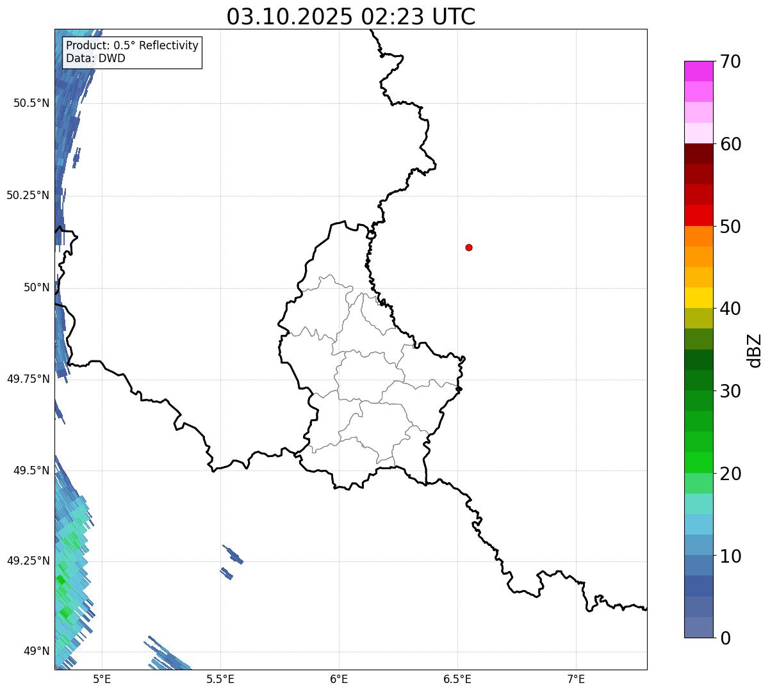
Task: Click the 49.75°N latitude label
Action: [x=28, y=379]
